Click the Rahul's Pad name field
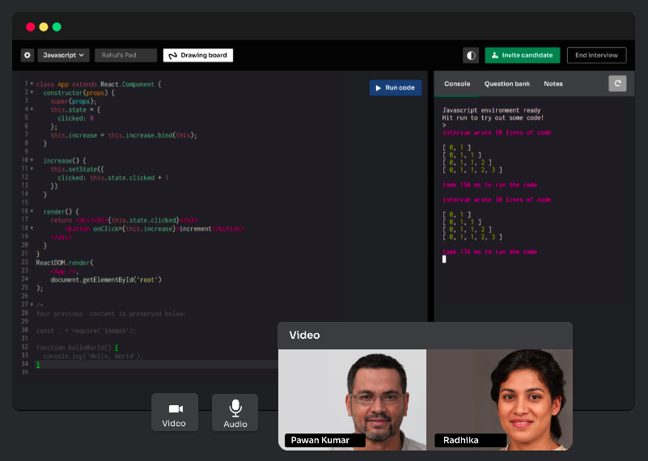The height and width of the screenshot is (461, 648). click(125, 55)
